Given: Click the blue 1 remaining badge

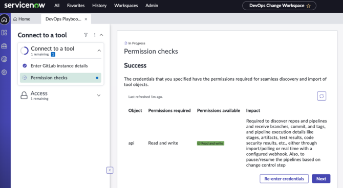Looking at the screenshot, I should click(53, 54).
